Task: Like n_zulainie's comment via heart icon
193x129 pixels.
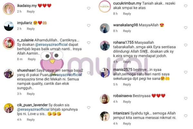Action: (89, 43)
